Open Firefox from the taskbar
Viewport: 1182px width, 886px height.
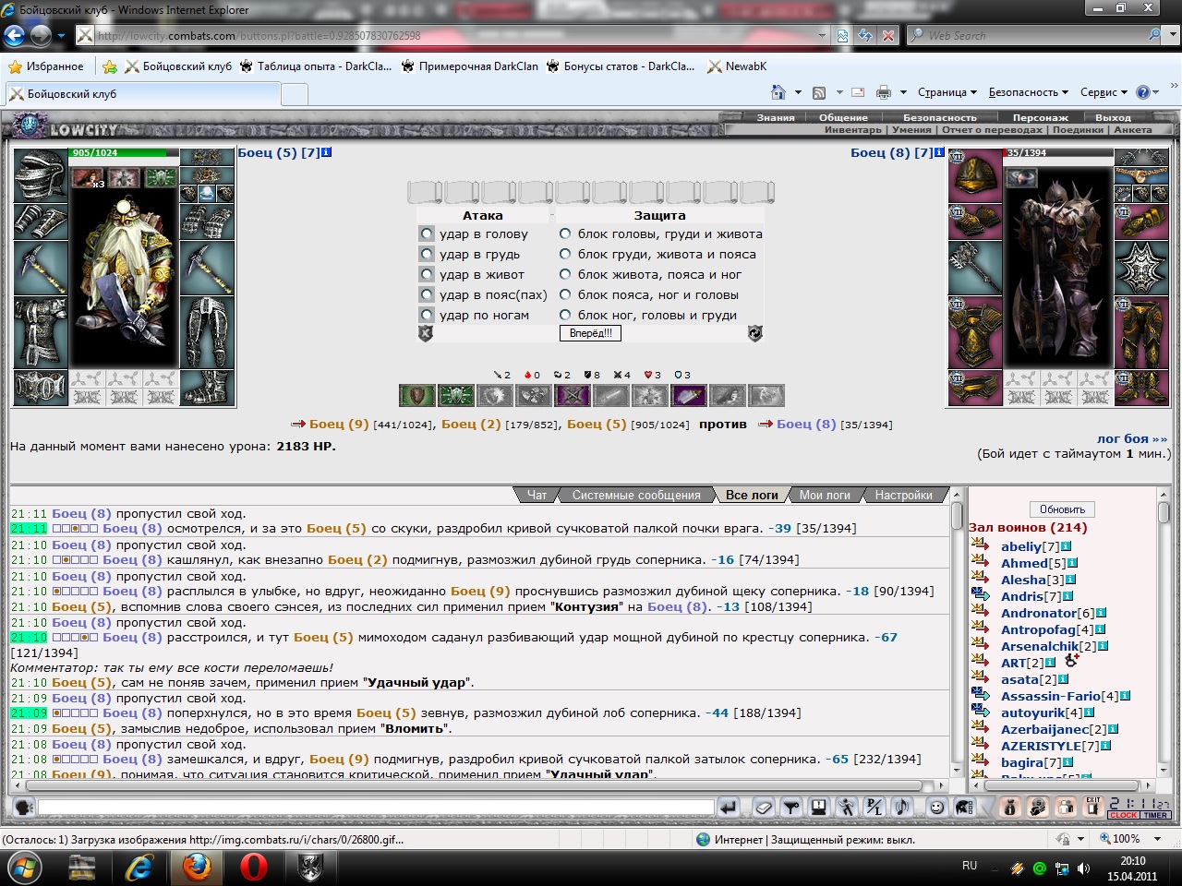click(x=197, y=867)
